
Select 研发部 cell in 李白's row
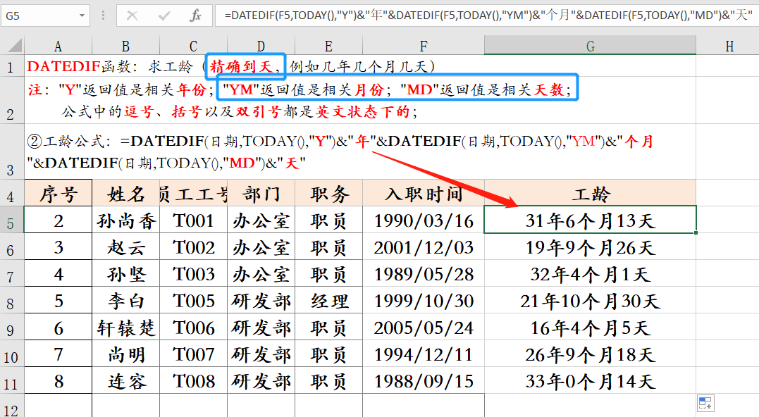click(261, 300)
